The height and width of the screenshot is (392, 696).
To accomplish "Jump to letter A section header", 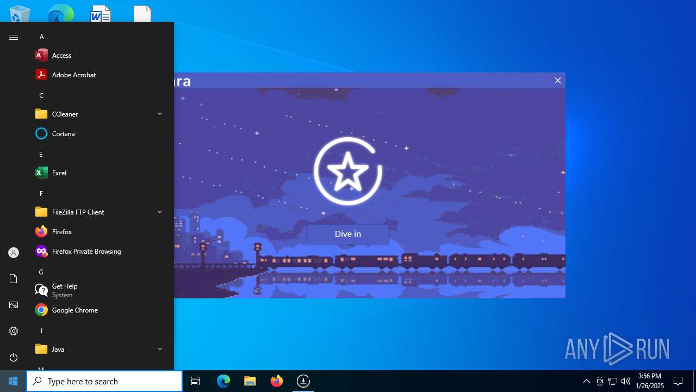I will click(41, 37).
